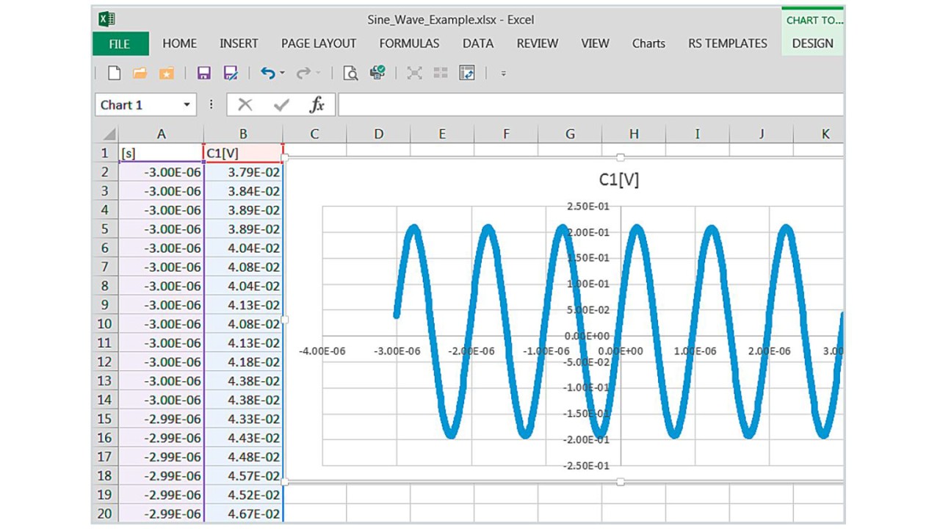Open file with the folder icon
This screenshot has width=940, height=529.
(x=140, y=73)
